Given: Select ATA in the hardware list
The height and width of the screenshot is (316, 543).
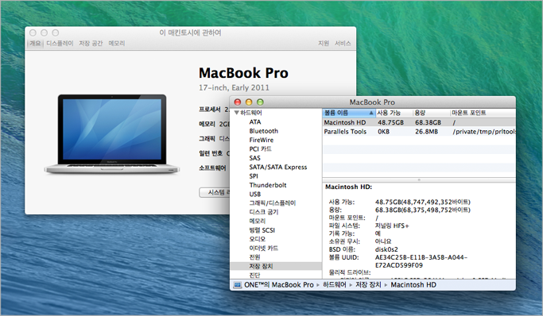Looking at the screenshot, I should [x=255, y=122].
